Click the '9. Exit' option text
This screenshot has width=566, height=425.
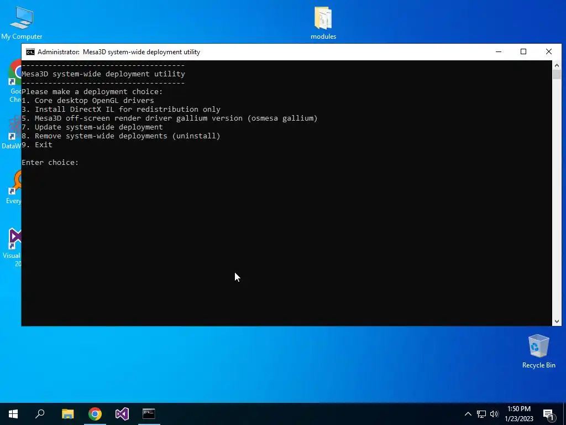37,144
